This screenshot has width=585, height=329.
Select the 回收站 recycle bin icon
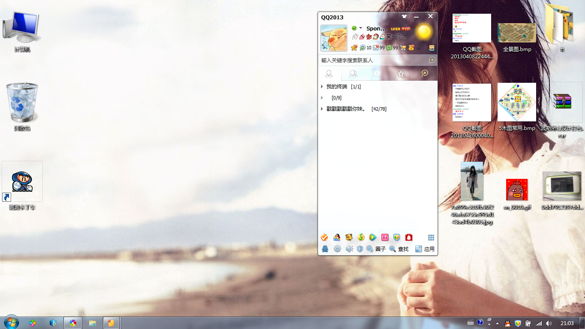[22, 107]
